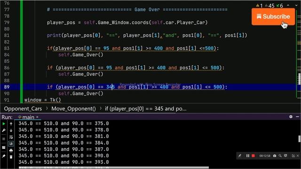Select Move_Opponent() breadcrumb
This screenshot has width=301, height=169.
73,108
